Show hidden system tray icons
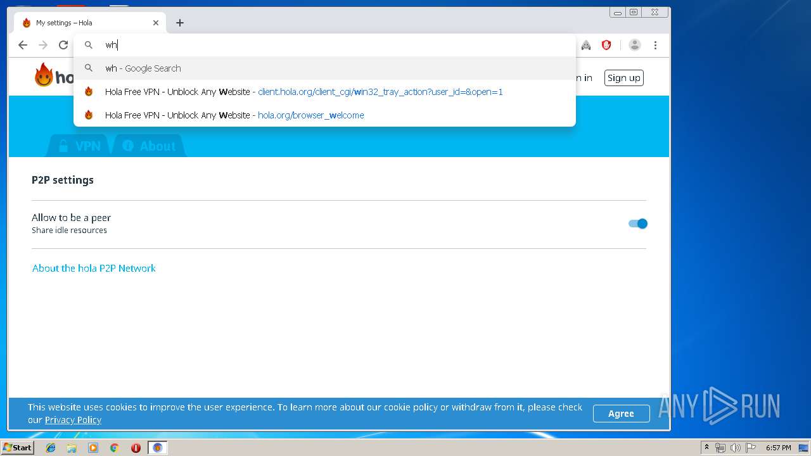 point(706,448)
